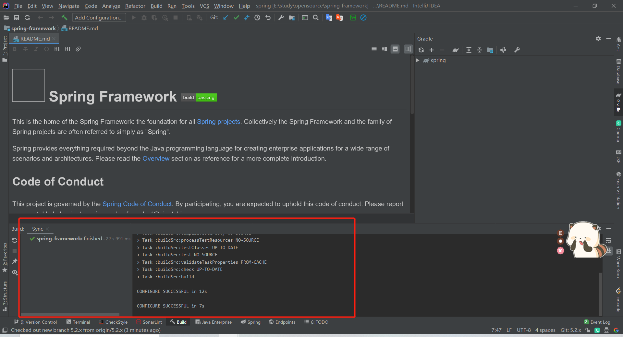Open the Version Control tool window tab
Screen dimensions: 623x337
tap(35, 322)
